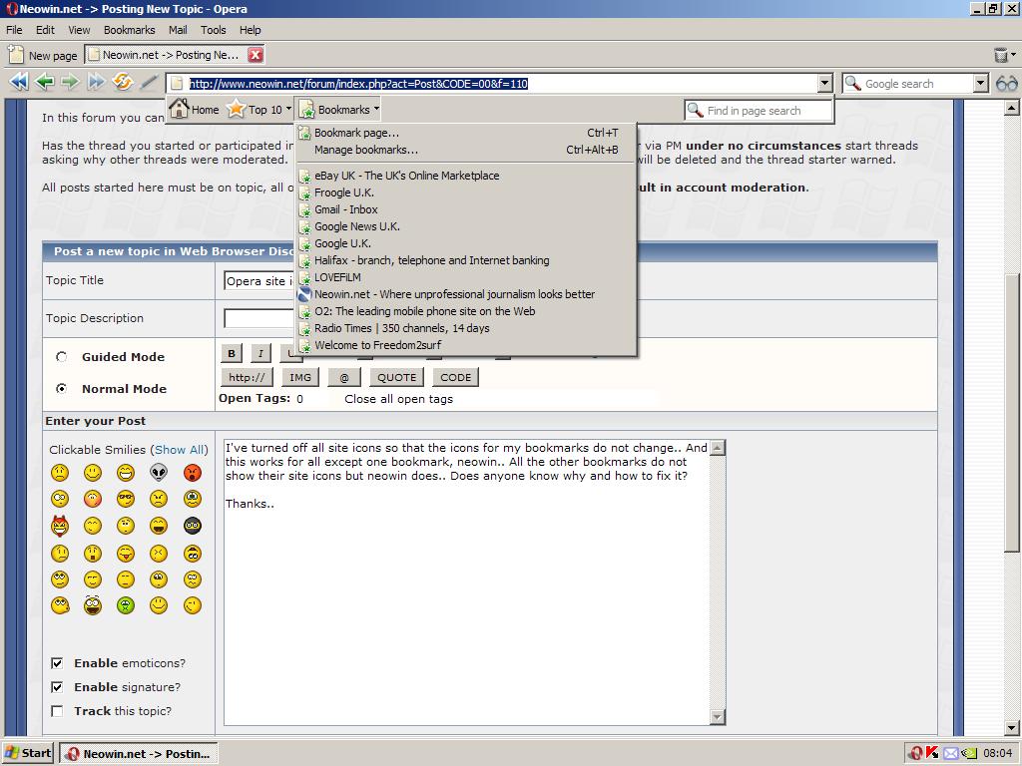Open the Google News U.K. bookmark
Viewport: 1022px width, 766px height.
466,226
